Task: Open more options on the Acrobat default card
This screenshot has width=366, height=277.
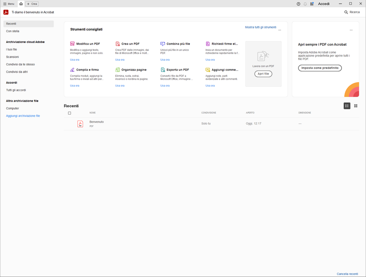Action: point(351,30)
